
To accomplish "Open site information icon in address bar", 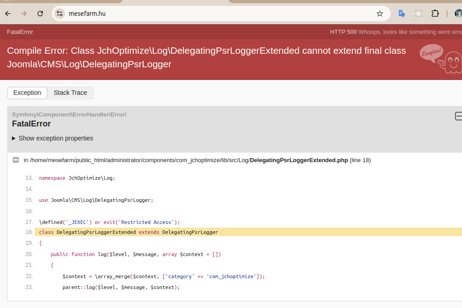I will [60, 14].
